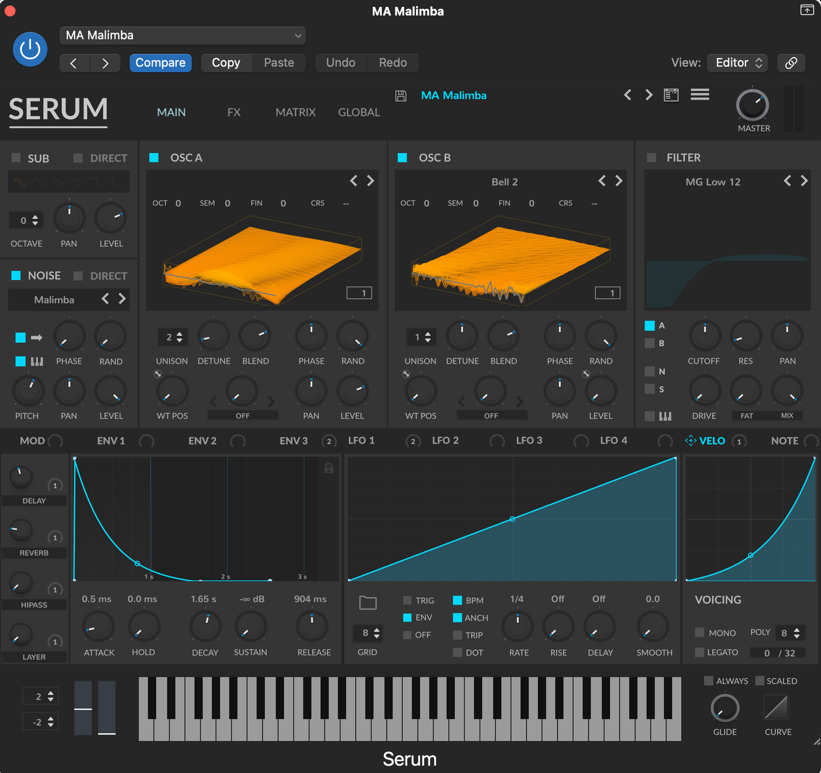This screenshot has width=821, height=773.
Task: Switch to the FX tab
Action: [234, 113]
